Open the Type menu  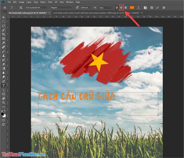pos(36,2)
